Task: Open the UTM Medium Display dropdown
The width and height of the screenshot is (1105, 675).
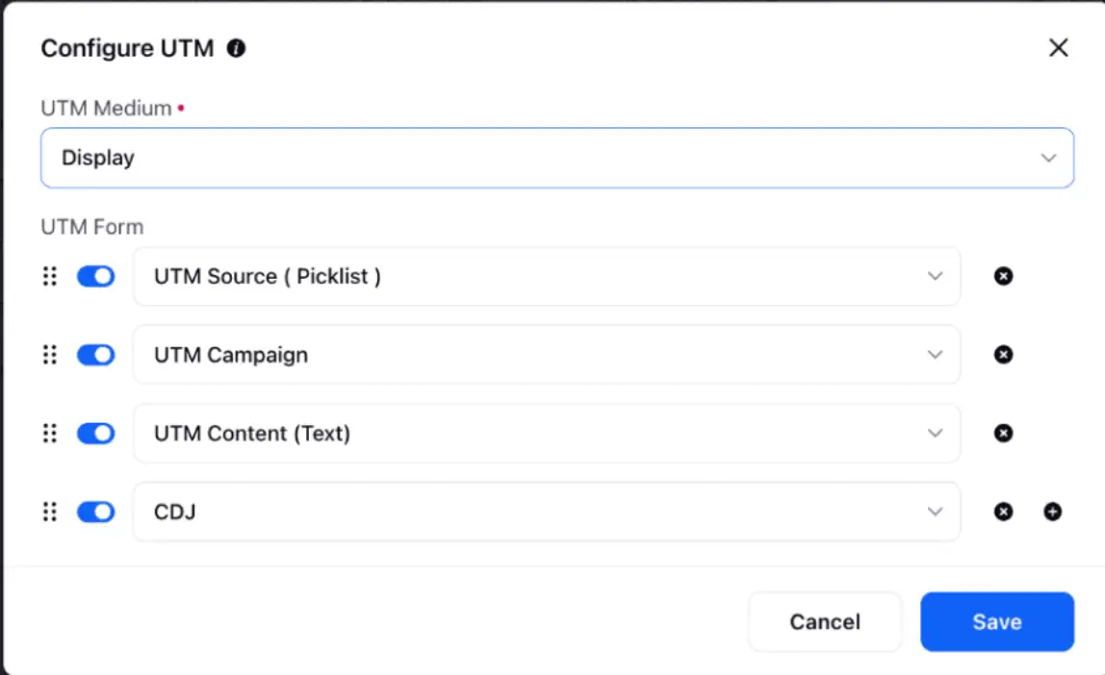Action: point(556,158)
